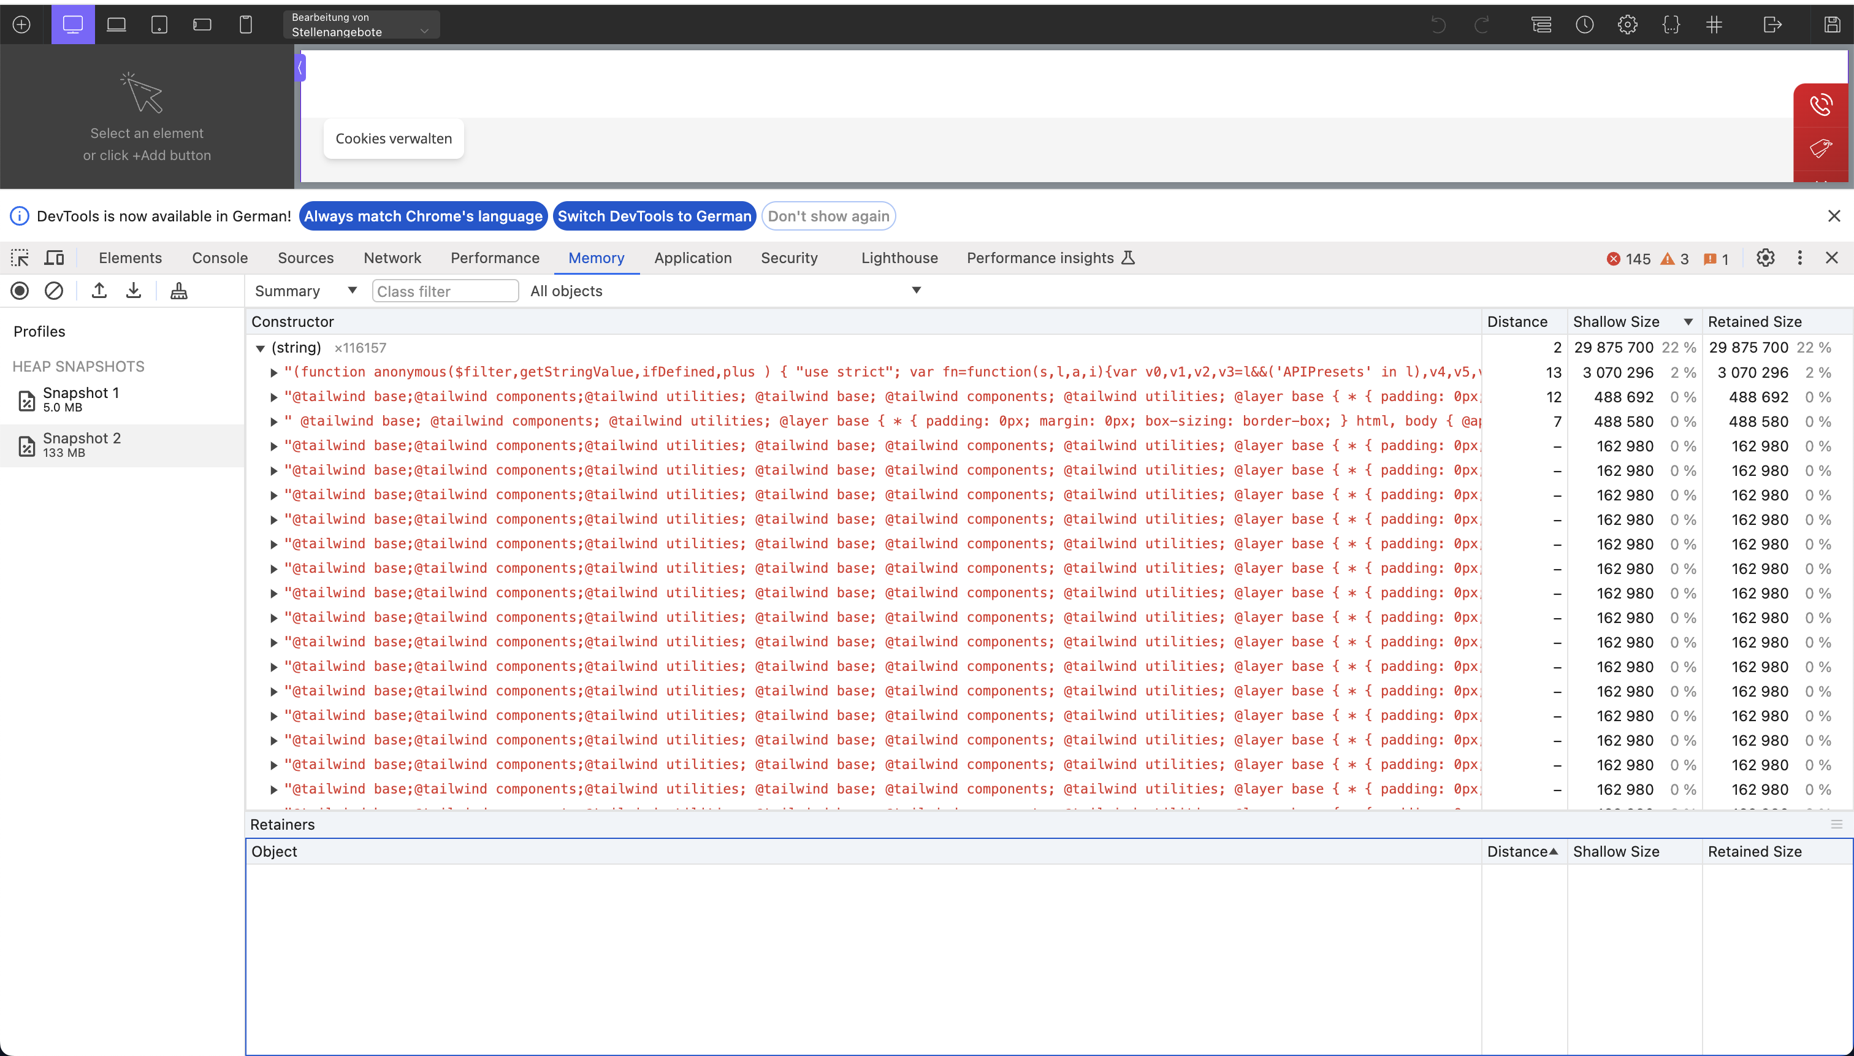The width and height of the screenshot is (1854, 1056).
Task: Open DevTools three-dot more menu
Action: coord(1799,258)
